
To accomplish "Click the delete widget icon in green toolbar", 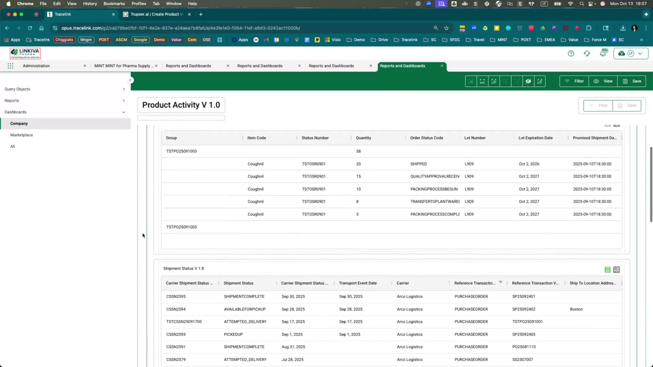I will pyautogui.click(x=540, y=81).
